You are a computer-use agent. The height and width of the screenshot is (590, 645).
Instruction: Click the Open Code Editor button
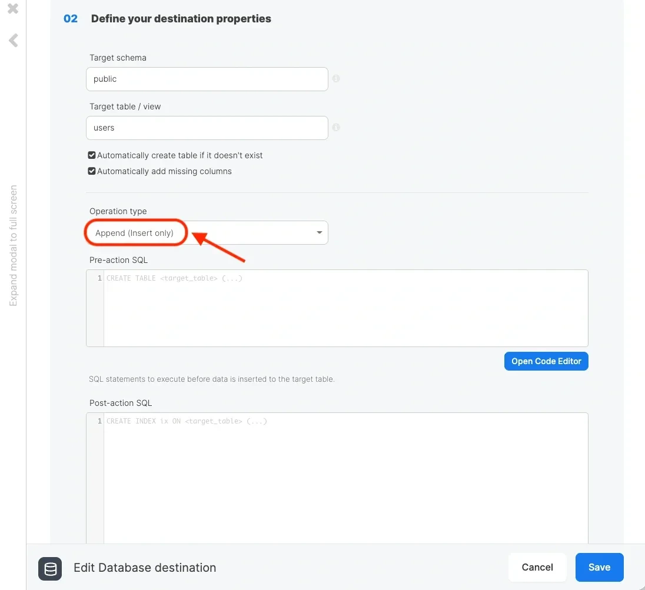point(546,361)
